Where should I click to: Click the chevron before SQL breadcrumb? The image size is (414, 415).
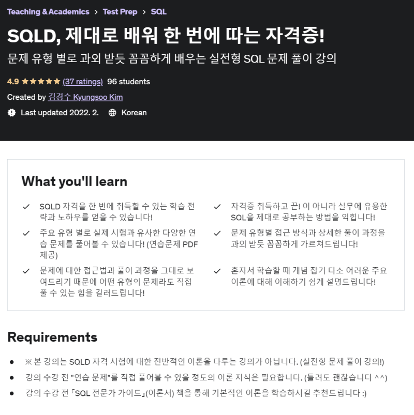pyautogui.click(x=144, y=12)
